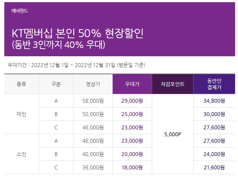The height and width of the screenshot is (177, 238).
Task: Select 46,000원 regular price for 대인 C
Action: [x=93, y=128]
